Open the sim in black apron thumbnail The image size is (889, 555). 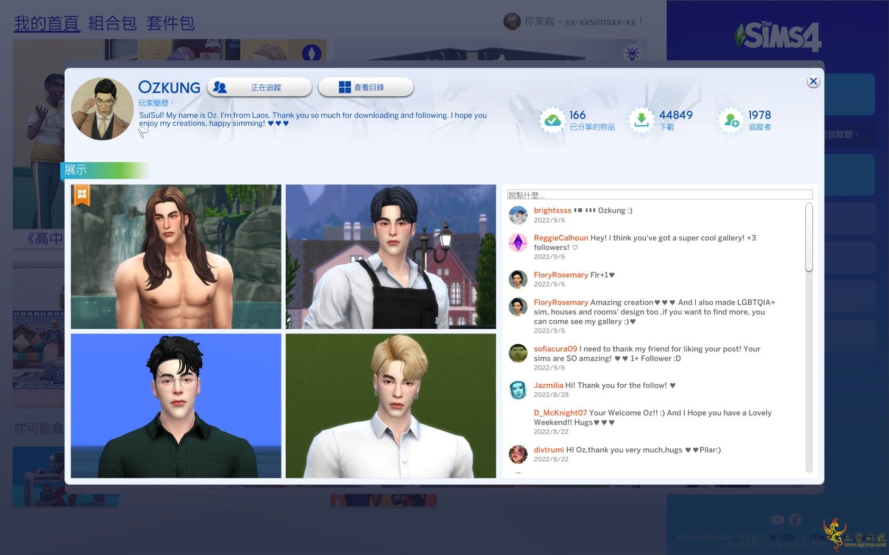[391, 257]
